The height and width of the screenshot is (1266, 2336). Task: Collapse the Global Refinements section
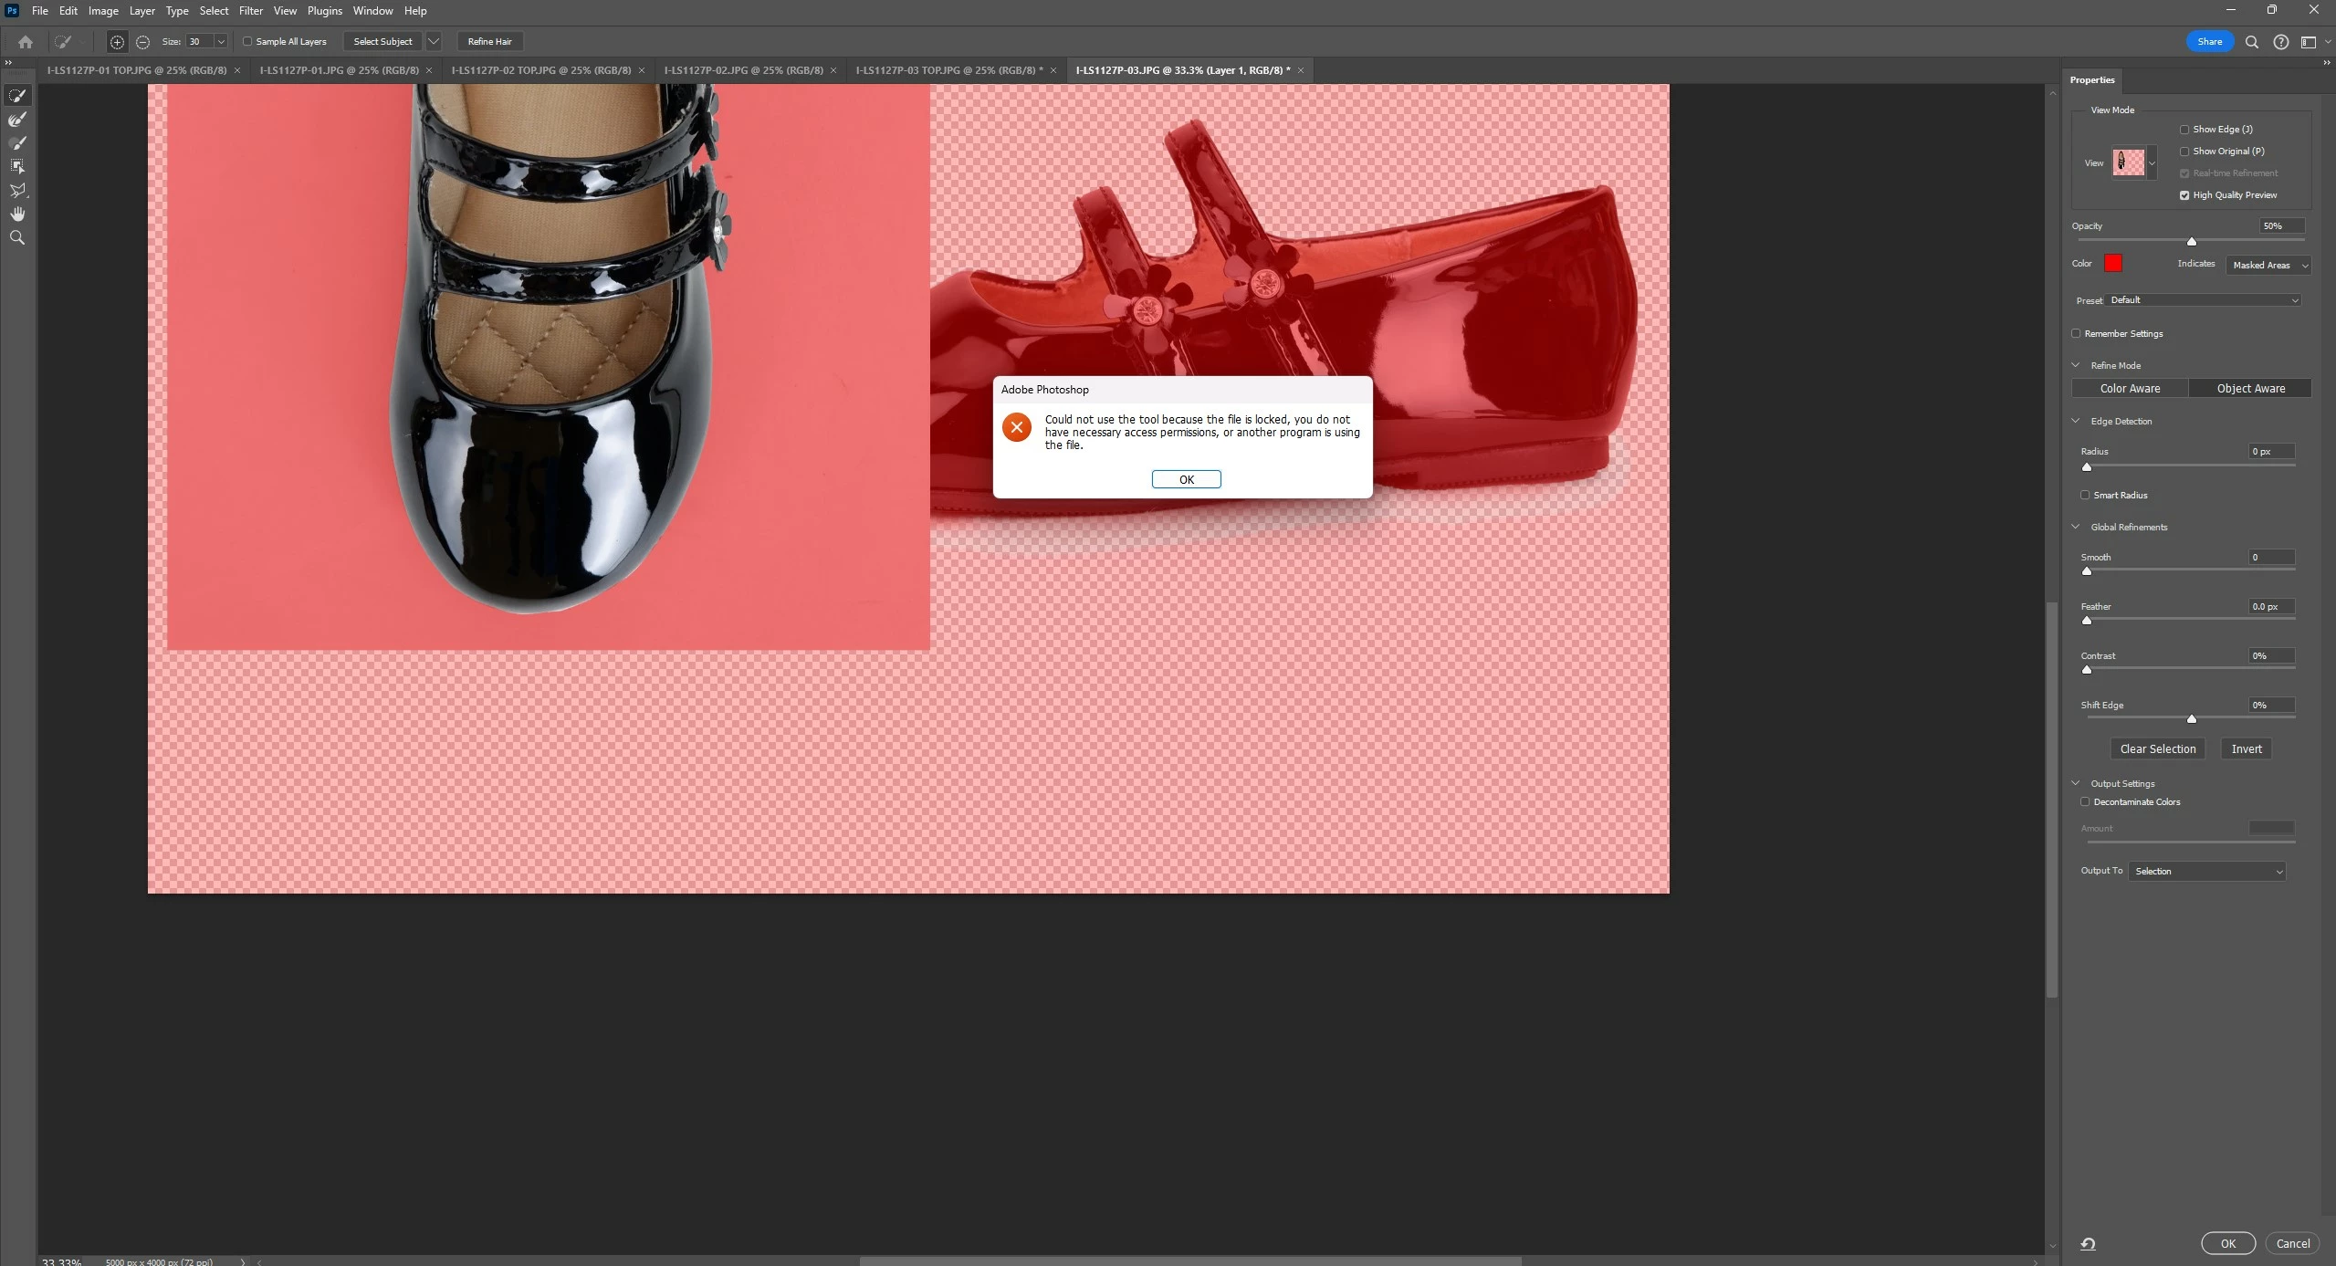pyautogui.click(x=2076, y=528)
